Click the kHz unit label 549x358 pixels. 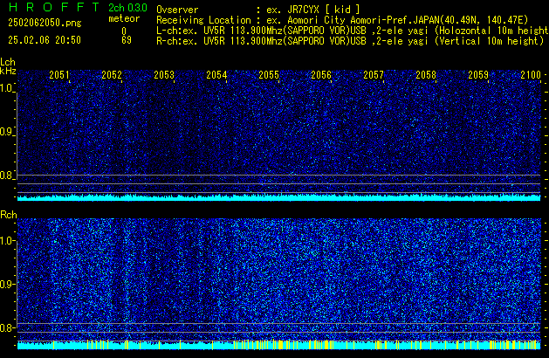pos(8,71)
